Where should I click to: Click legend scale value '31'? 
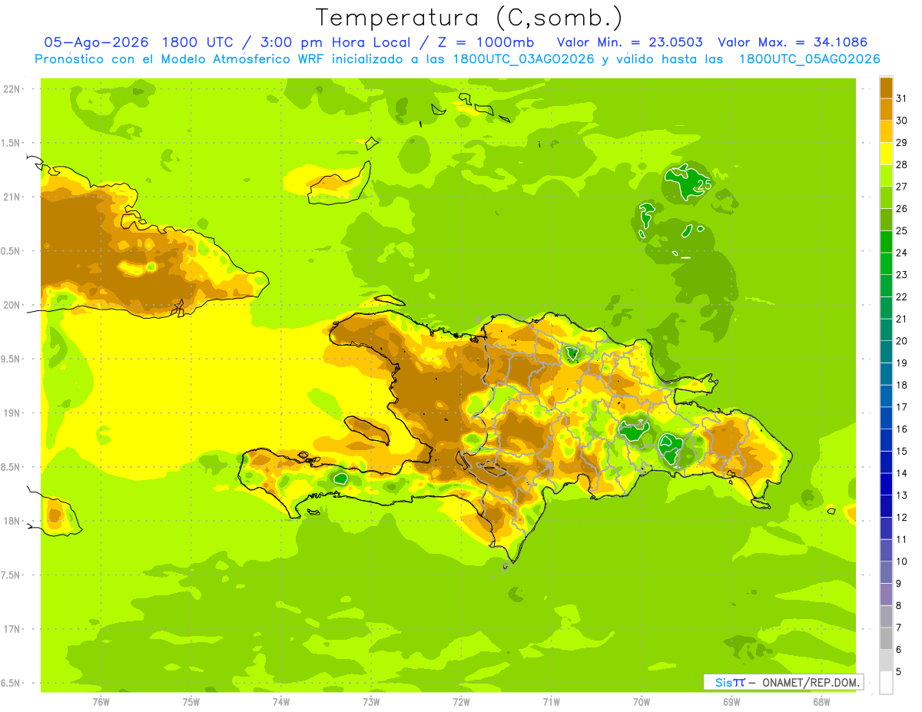coord(901,98)
